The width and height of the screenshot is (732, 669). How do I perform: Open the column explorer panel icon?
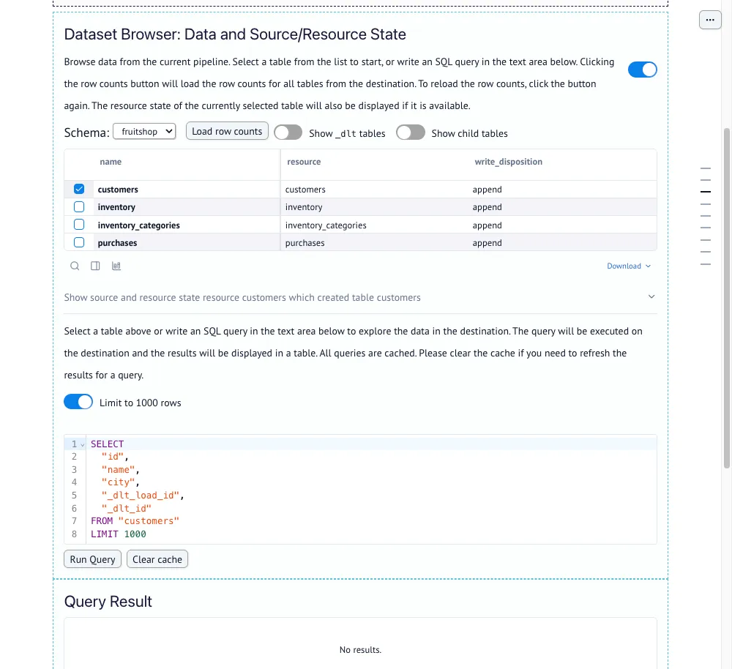click(x=95, y=266)
